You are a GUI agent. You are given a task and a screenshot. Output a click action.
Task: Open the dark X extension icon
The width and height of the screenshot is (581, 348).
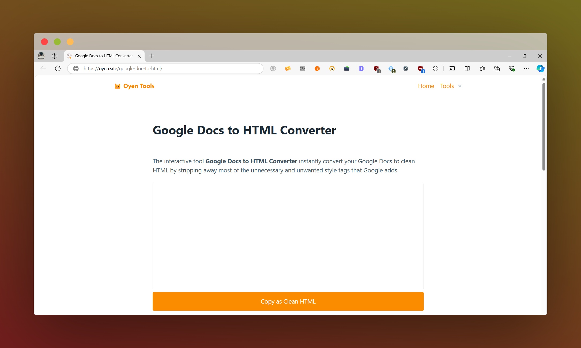click(x=406, y=69)
